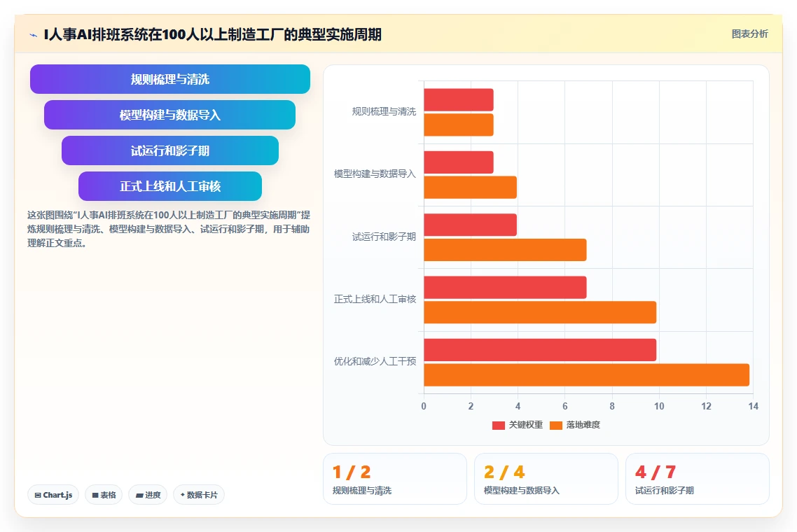This screenshot has width=797, height=532.
Task: Click the 试运行和影子期 chart axis label
Action: click(x=384, y=237)
